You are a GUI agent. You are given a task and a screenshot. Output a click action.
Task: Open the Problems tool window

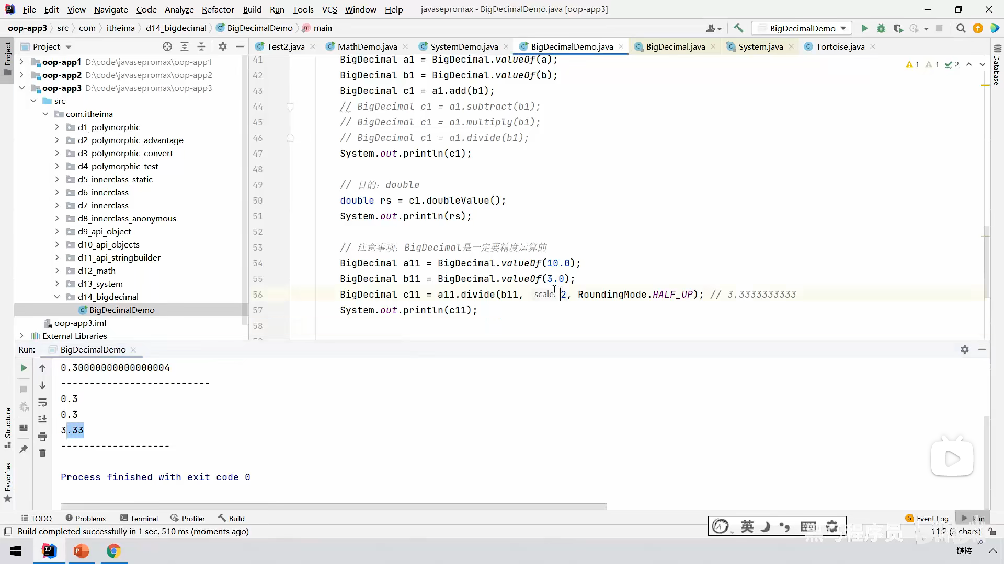coord(85,518)
